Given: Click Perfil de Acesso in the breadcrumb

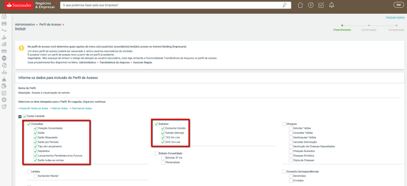Looking at the screenshot, I should point(50,25).
